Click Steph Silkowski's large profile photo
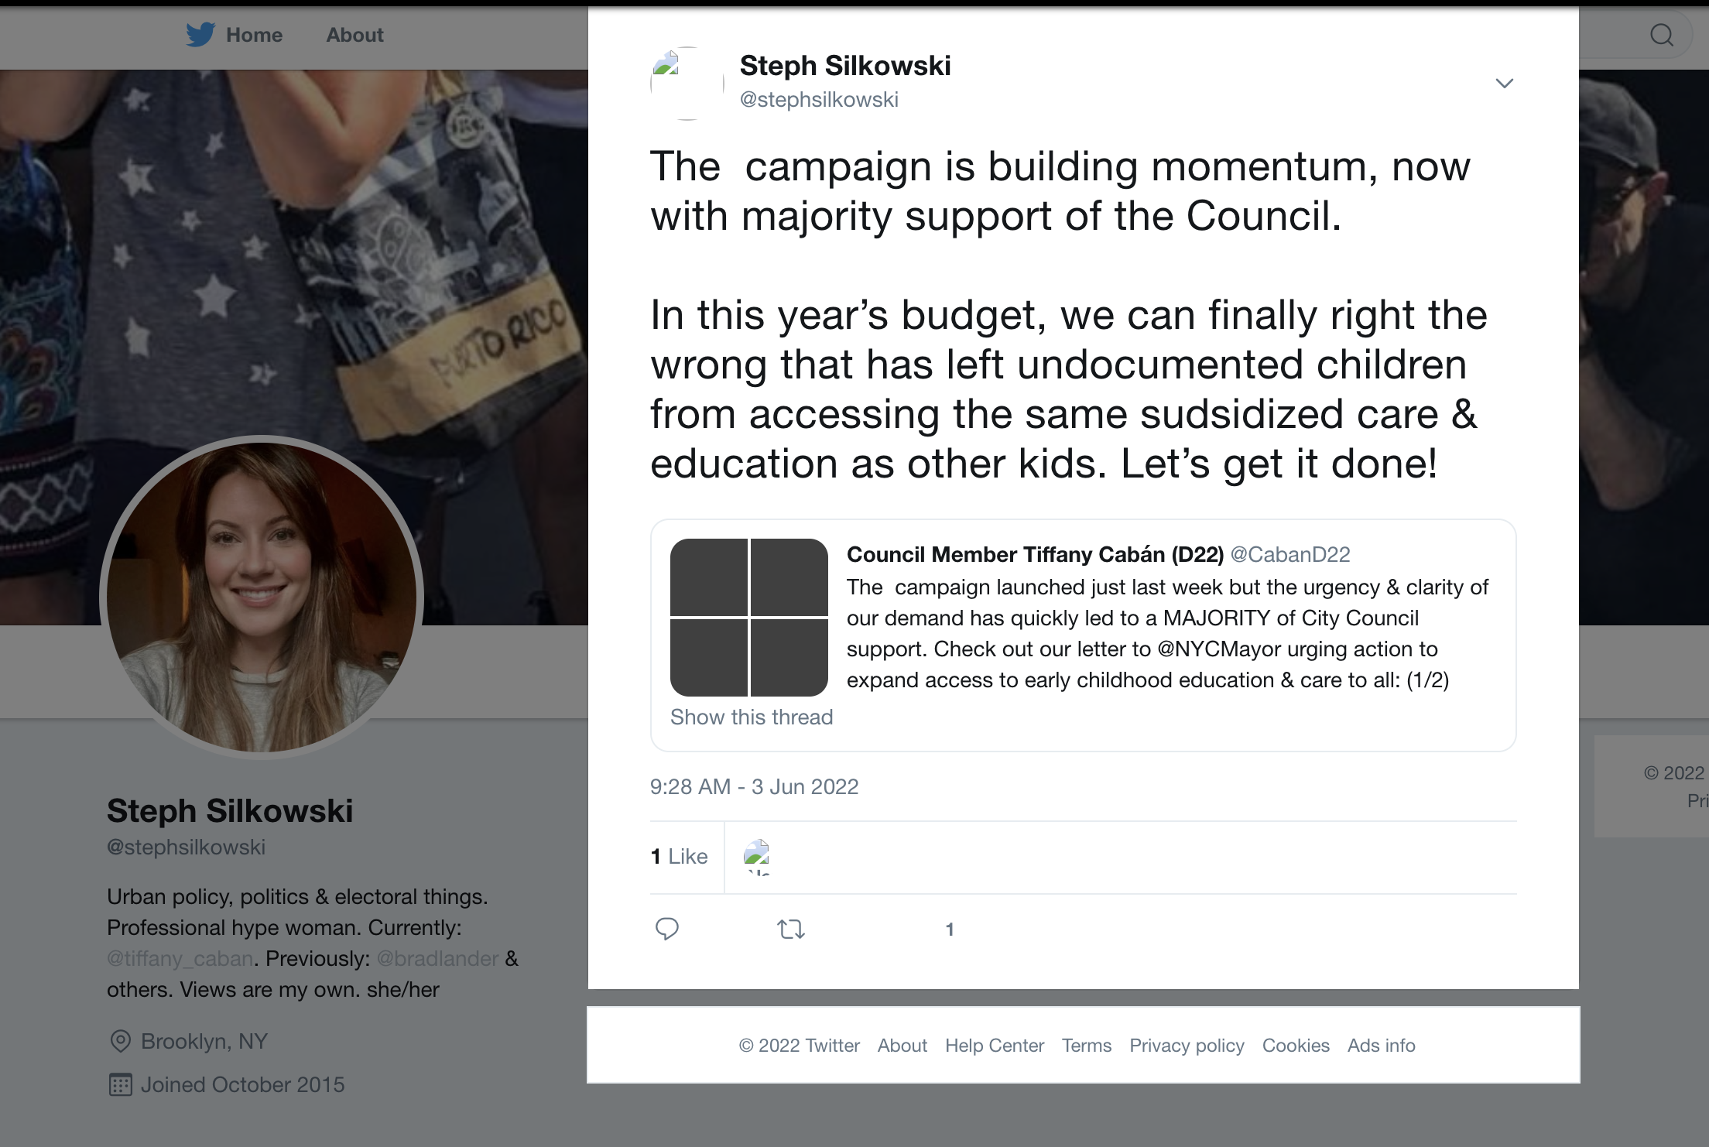This screenshot has height=1147, width=1709. click(262, 597)
